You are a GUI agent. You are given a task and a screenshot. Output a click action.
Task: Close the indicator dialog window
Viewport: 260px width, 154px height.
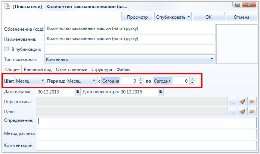tap(249, 5)
